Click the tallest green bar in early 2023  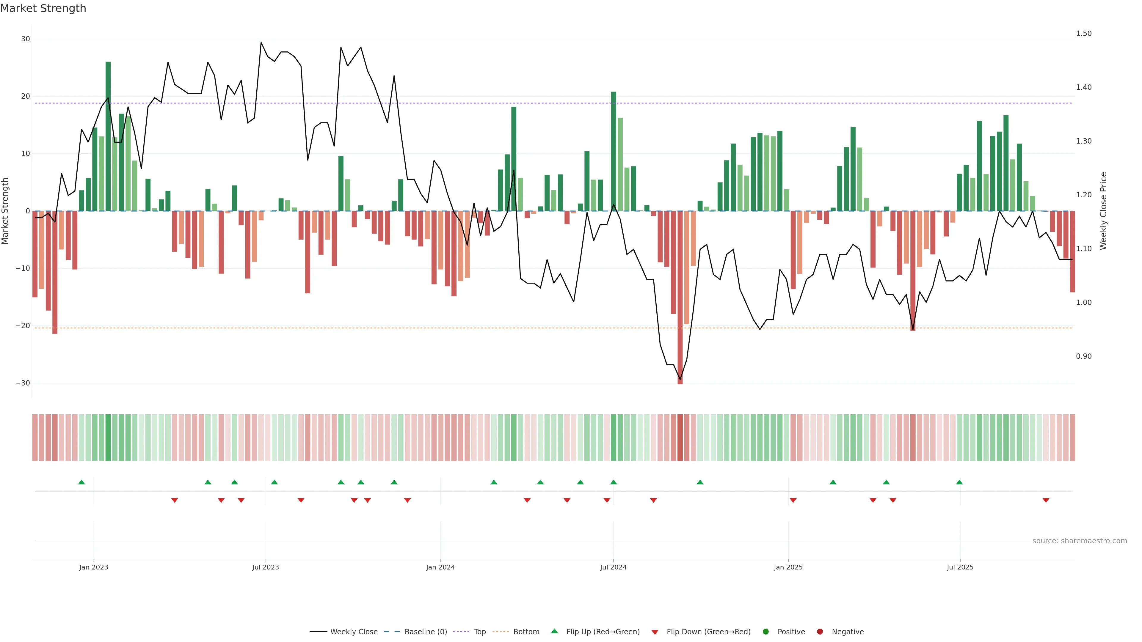[x=108, y=133]
